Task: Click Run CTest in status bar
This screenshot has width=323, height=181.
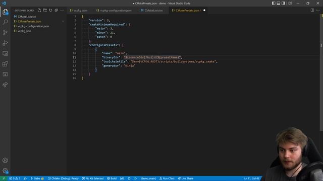Action: pos(167,178)
